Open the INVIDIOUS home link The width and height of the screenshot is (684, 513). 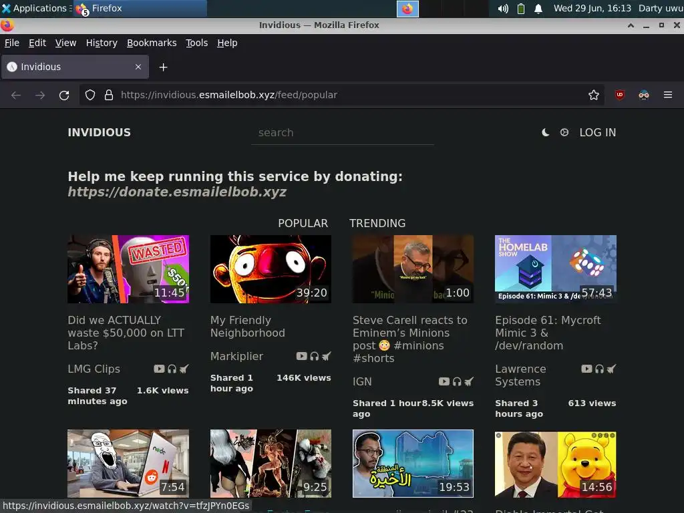click(99, 133)
